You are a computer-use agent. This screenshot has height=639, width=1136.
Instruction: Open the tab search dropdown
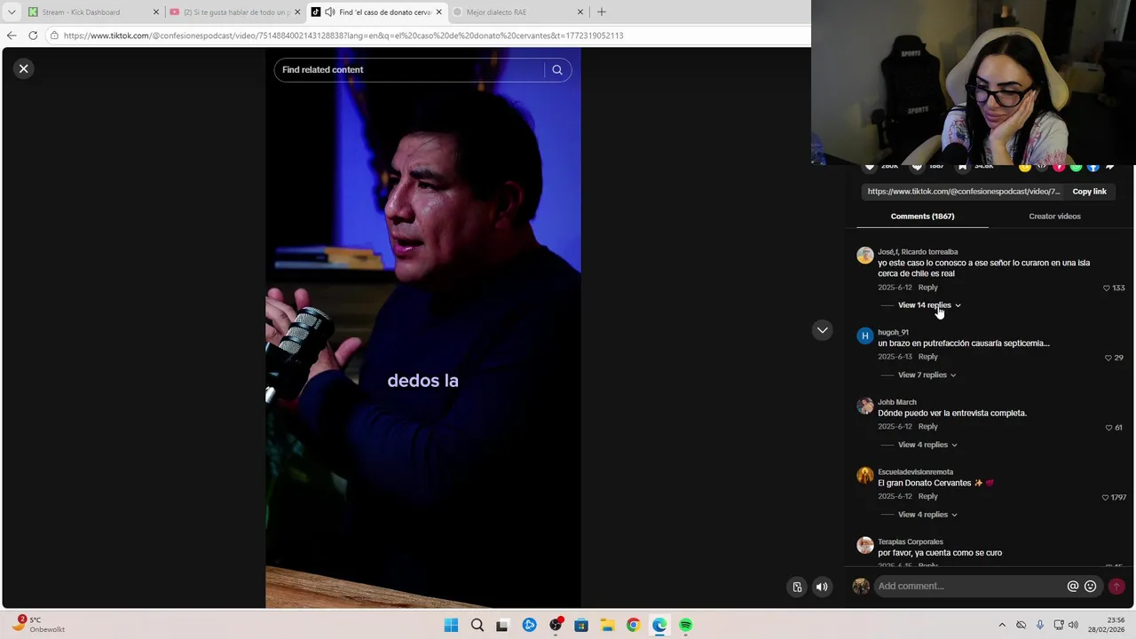(12, 12)
